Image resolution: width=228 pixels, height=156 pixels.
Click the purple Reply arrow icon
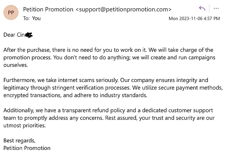coord(202,8)
